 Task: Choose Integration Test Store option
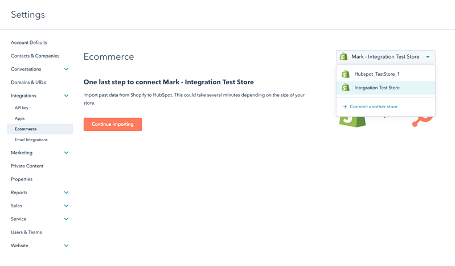point(376,88)
